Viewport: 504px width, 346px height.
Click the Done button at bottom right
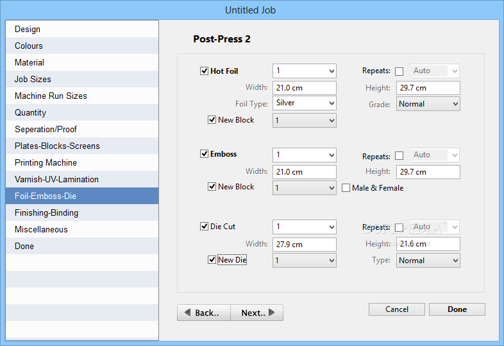457,309
